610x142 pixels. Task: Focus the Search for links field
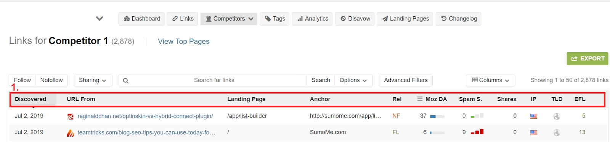(x=214, y=80)
